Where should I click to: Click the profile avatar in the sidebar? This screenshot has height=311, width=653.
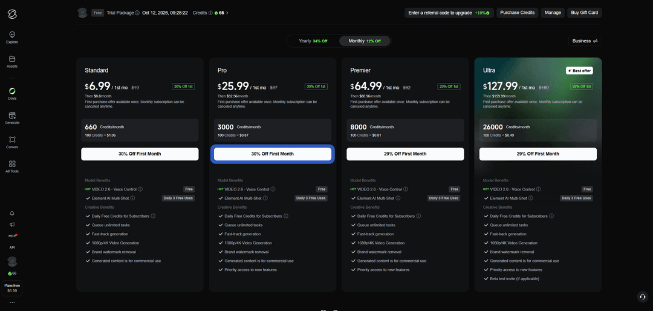point(12,262)
